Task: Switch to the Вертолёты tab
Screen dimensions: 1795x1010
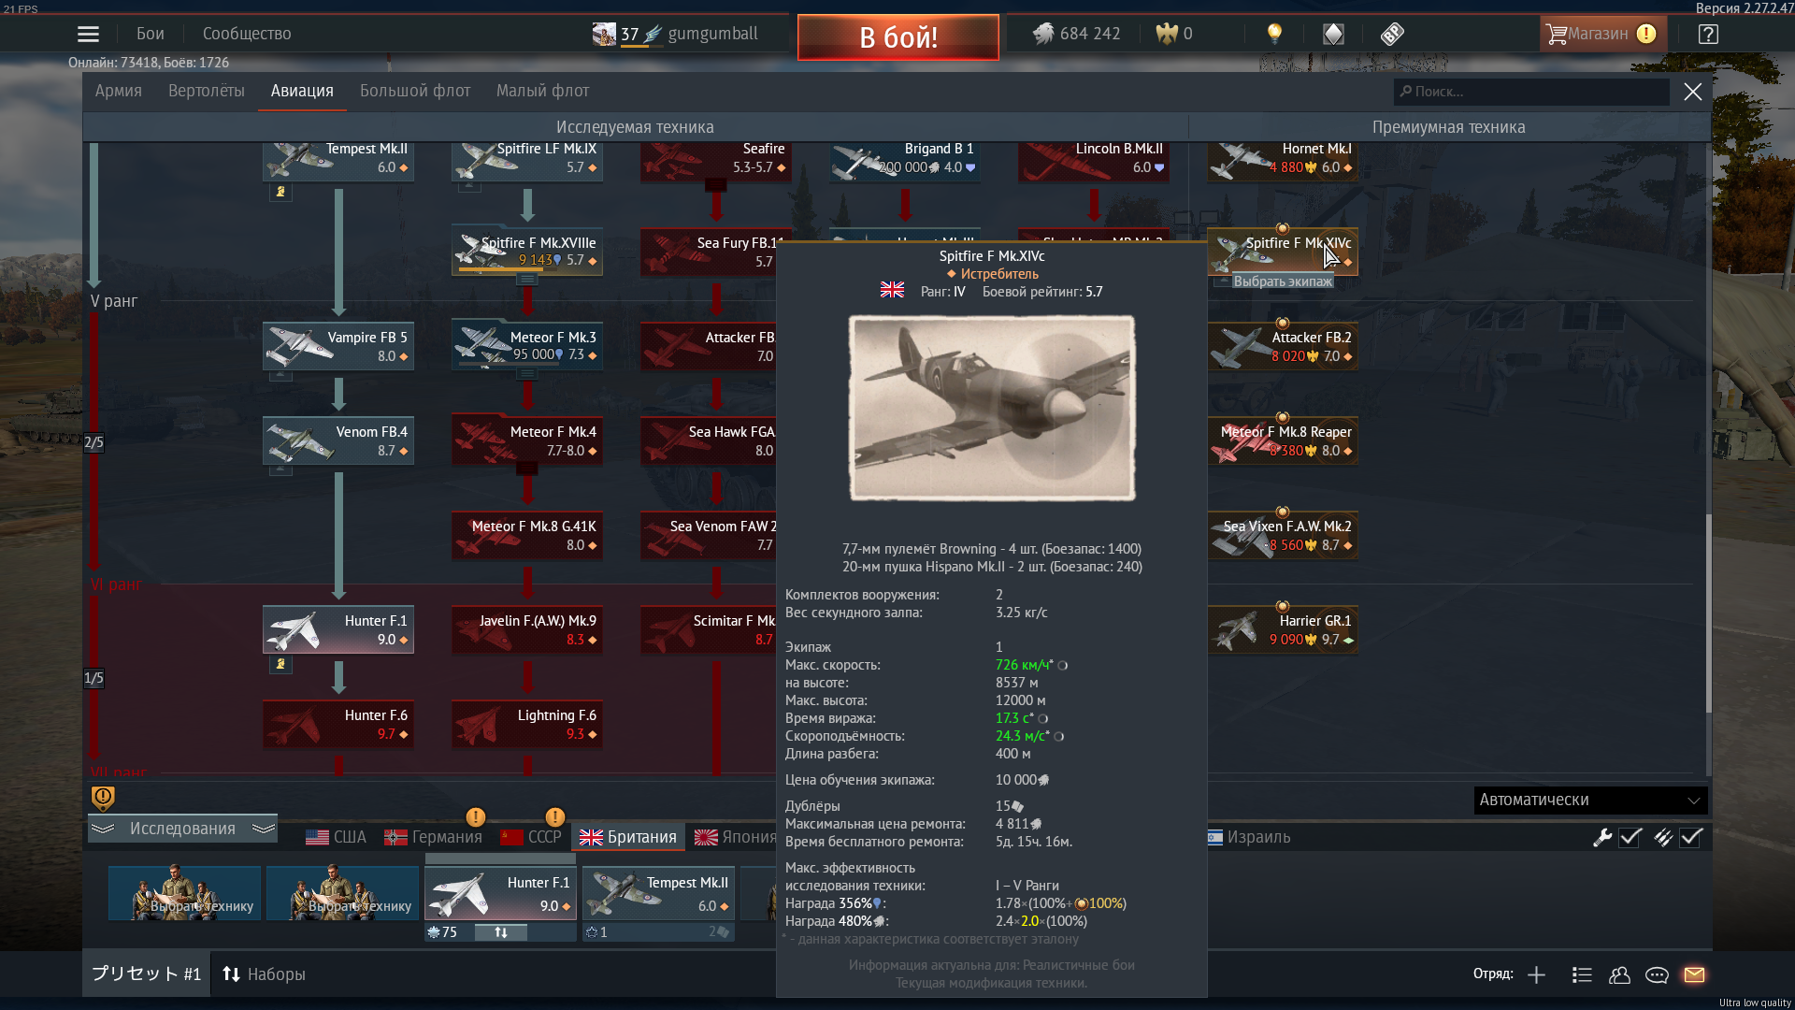Action: click(207, 91)
